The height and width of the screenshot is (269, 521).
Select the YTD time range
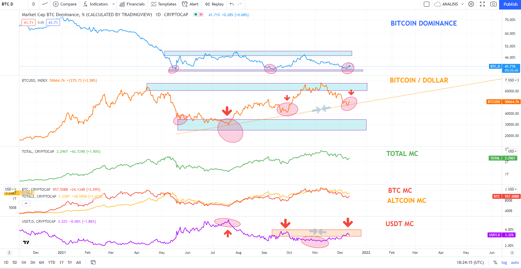(x=52, y=262)
